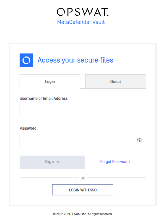This screenshot has width=165, height=219.
Task: Click the divider line right of OR
Action: [x=116, y=177]
